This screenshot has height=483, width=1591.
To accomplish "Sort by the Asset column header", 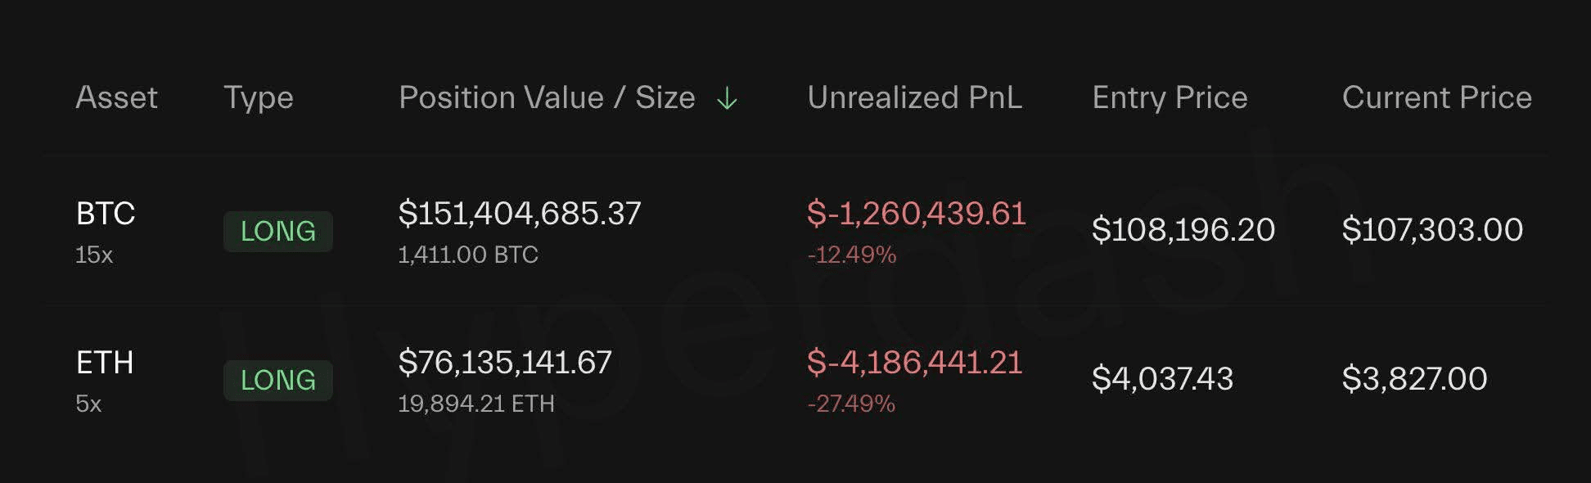I will click(116, 97).
